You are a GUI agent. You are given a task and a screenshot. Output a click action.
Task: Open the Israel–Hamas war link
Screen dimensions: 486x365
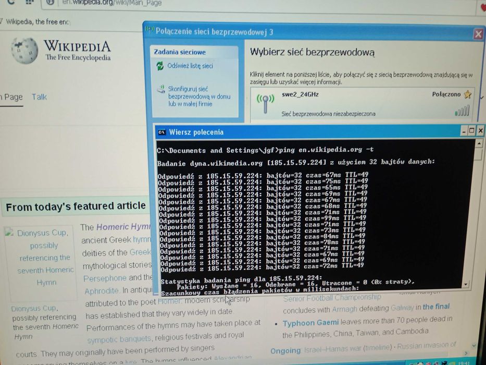coord(333,349)
